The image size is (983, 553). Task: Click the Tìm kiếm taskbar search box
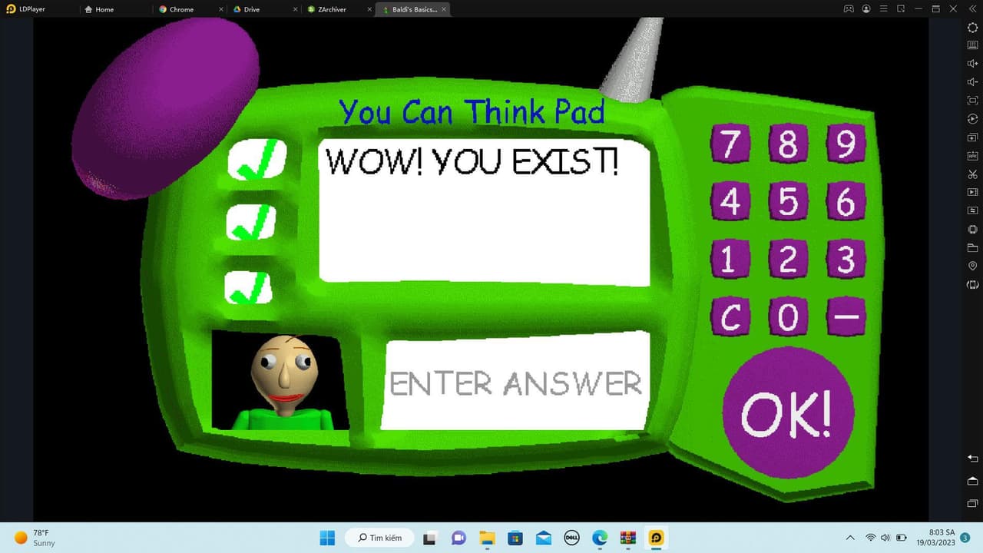pyautogui.click(x=379, y=538)
